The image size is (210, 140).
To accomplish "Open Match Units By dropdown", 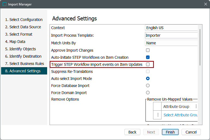I will coord(171,43).
